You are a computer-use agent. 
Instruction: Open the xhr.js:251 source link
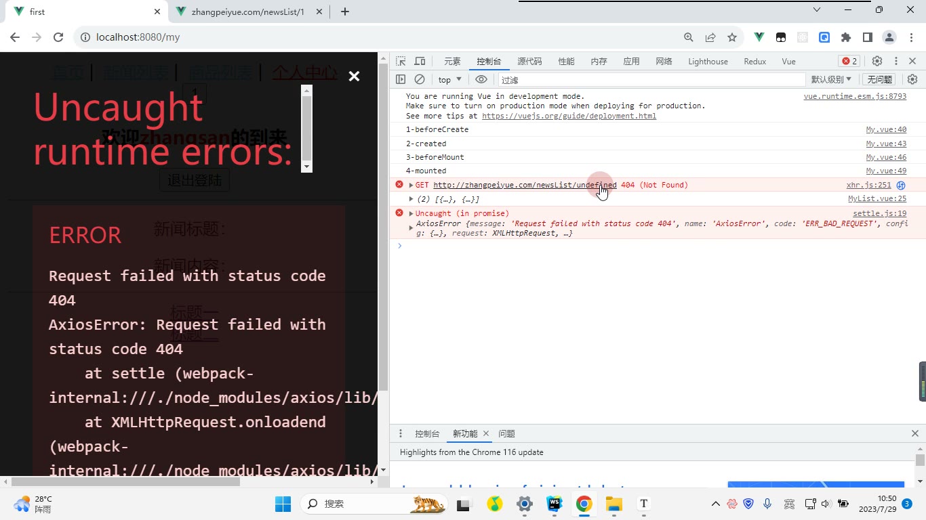868,185
